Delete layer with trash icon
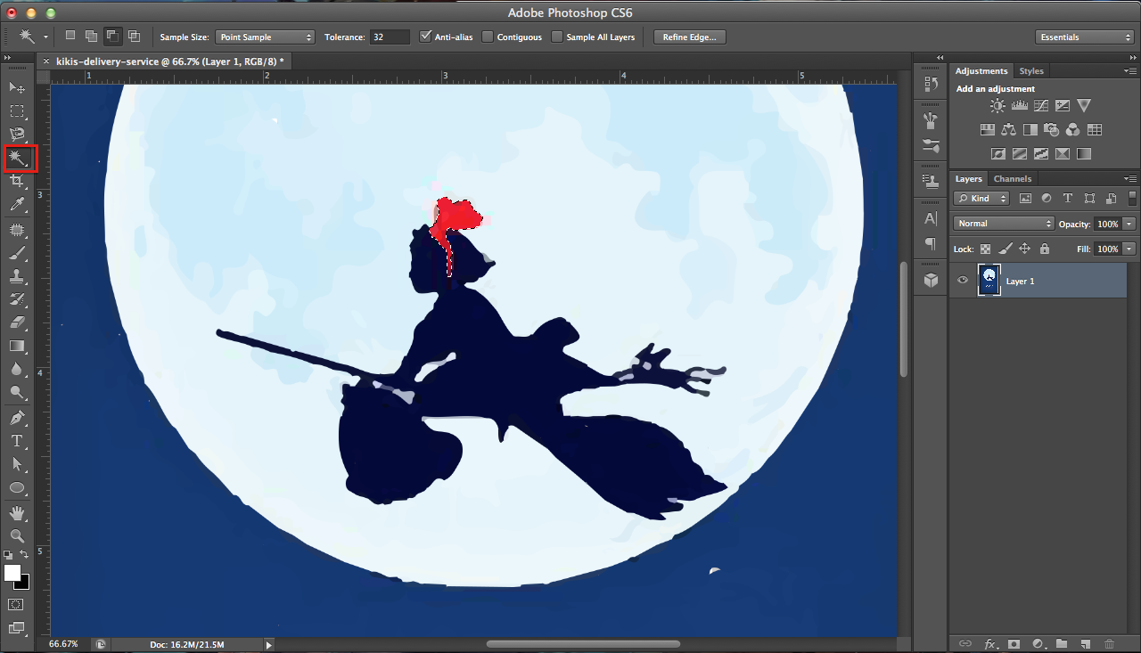Viewport: 1141px width, 653px height. (x=1109, y=643)
